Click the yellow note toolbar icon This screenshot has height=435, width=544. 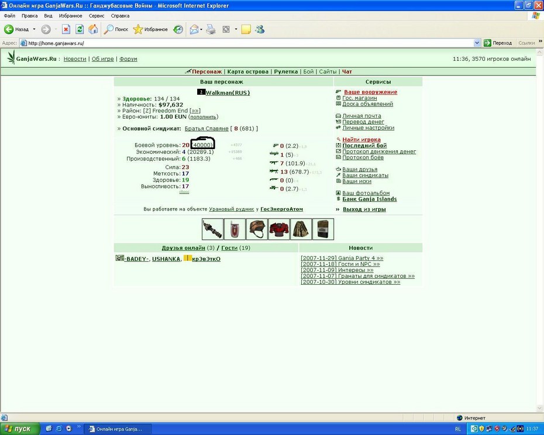[x=246, y=29]
